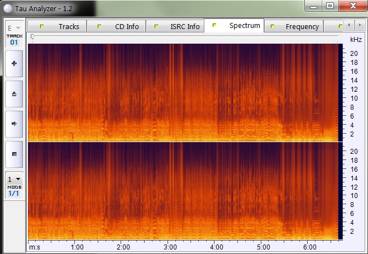Image resolution: width=368 pixels, height=254 pixels.
Task: Click the lower channel spectrogram at 5:00
Action: pyautogui.click(x=263, y=190)
